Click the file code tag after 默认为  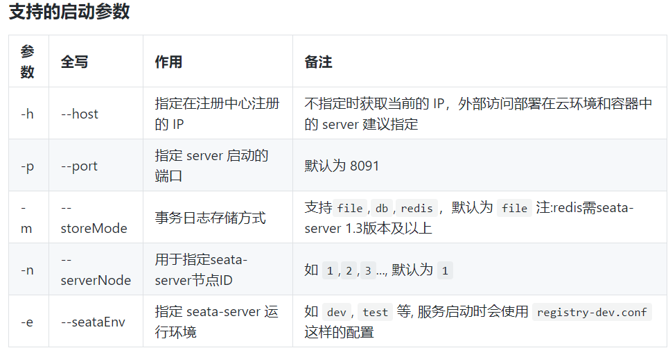514,208
